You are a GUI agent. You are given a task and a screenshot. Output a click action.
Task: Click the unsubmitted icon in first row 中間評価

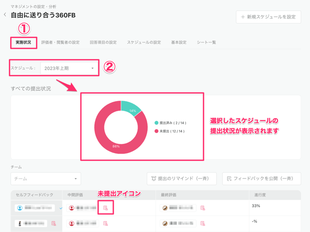pos(105,208)
